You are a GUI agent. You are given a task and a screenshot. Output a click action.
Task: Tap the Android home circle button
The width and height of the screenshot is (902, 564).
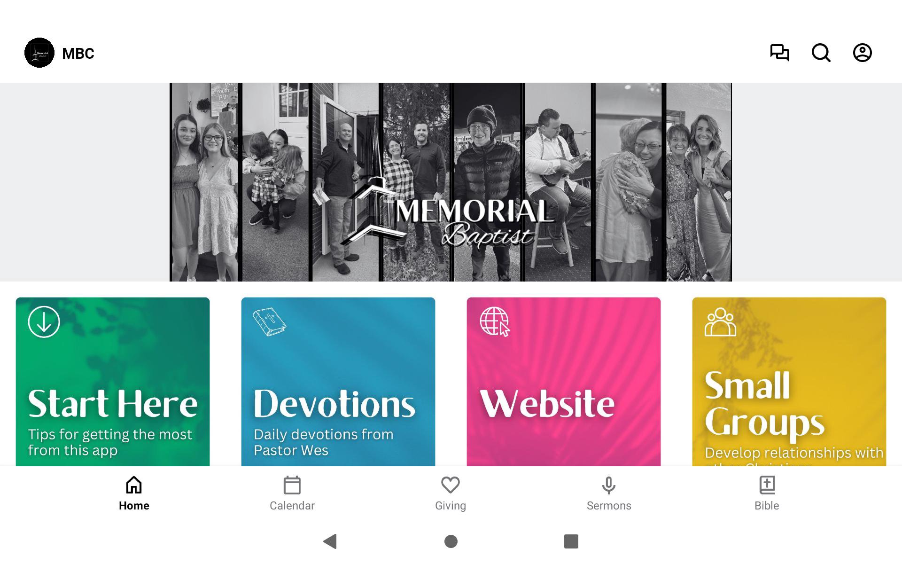click(x=451, y=541)
